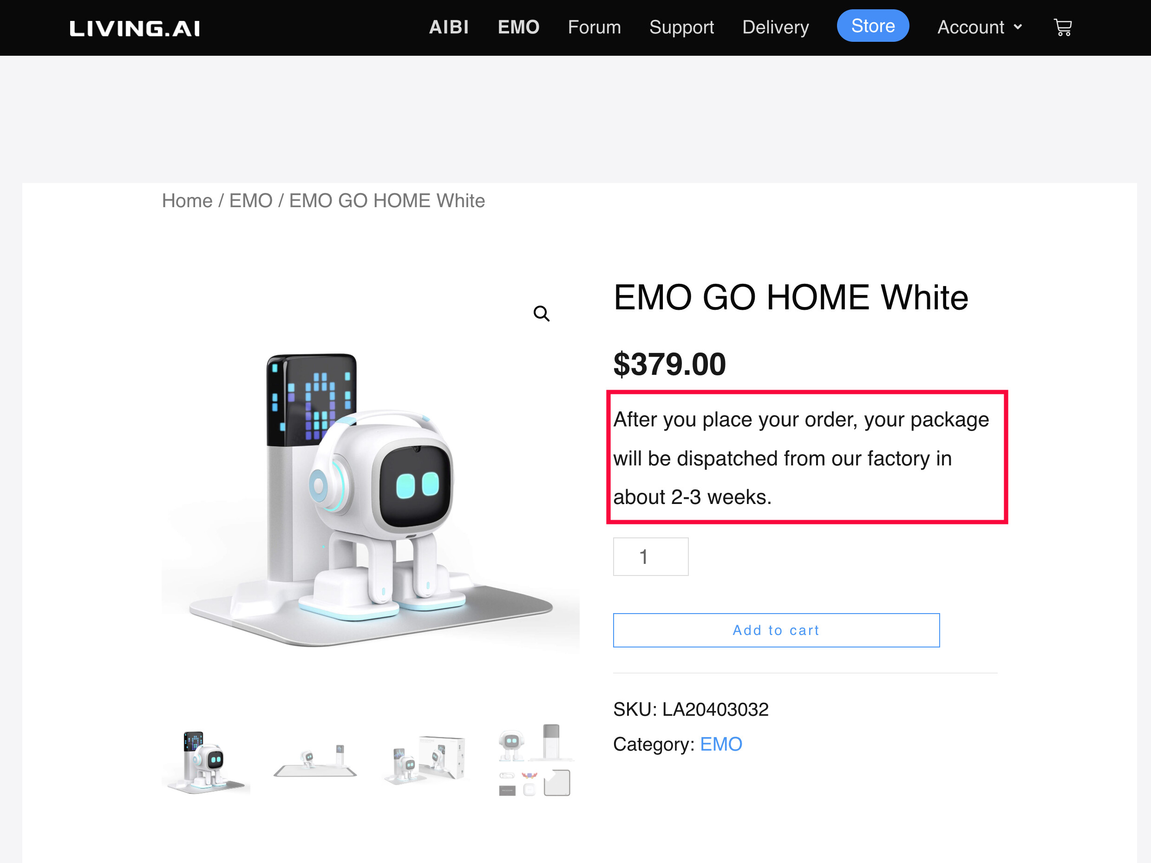Open the Delivery page
This screenshot has height=863, width=1151.
[x=775, y=27]
